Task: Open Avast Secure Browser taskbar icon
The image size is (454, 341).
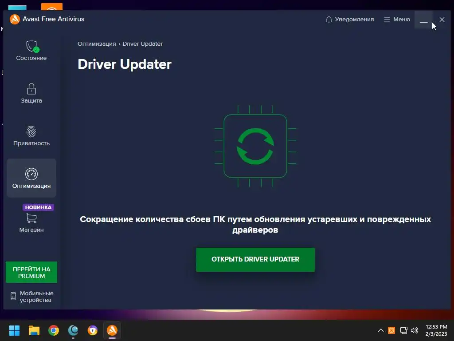Action: click(x=93, y=330)
